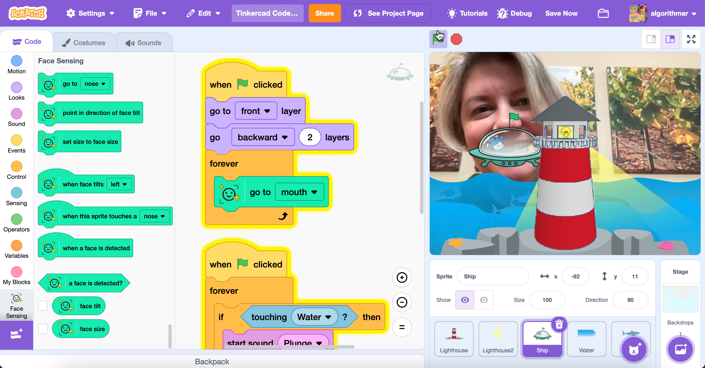
Task: Open Debug mode
Action: tap(514, 13)
